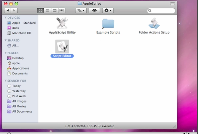The image size is (198, 134).
Task: Click the clock icon beside Today
Action: (9, 86)
